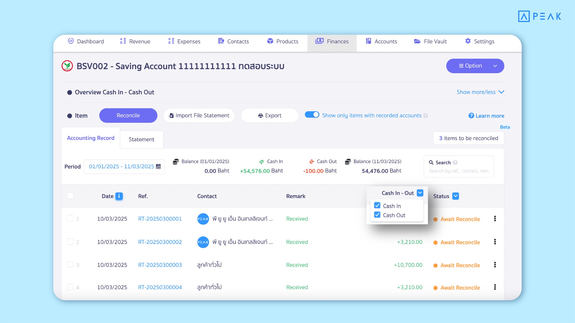Click the PEAK logo at top right
Viewport: 575px width, 323px height.
(539, 16)
